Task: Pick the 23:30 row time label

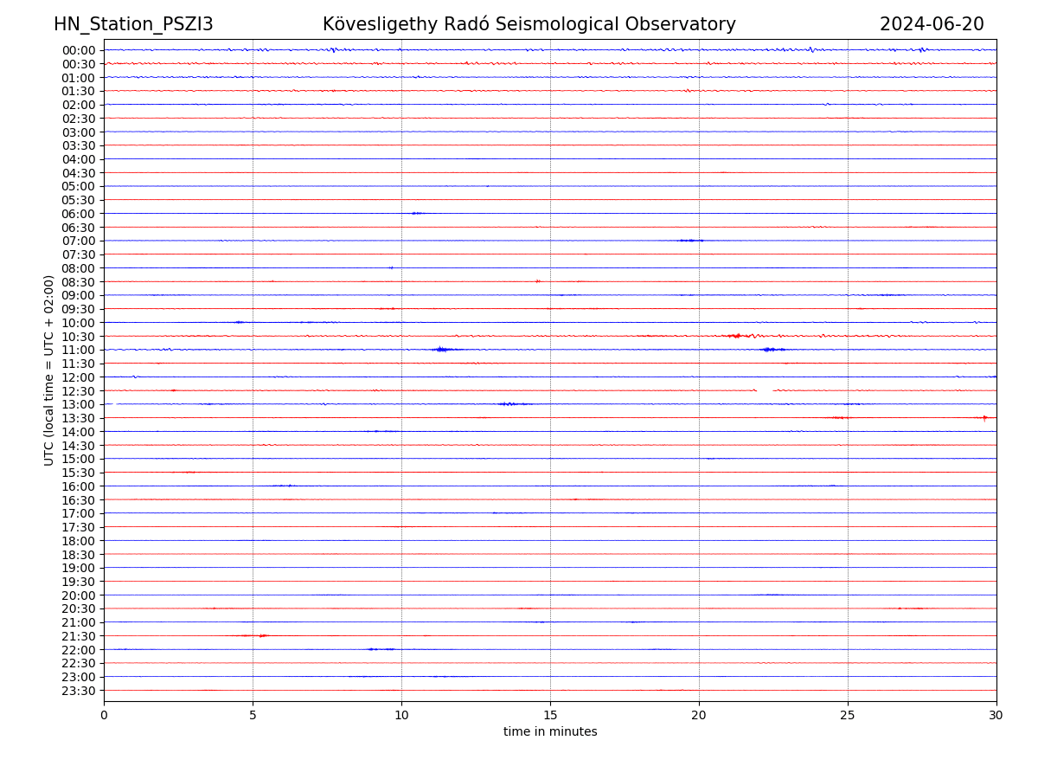Action: (x=79, y=691)
